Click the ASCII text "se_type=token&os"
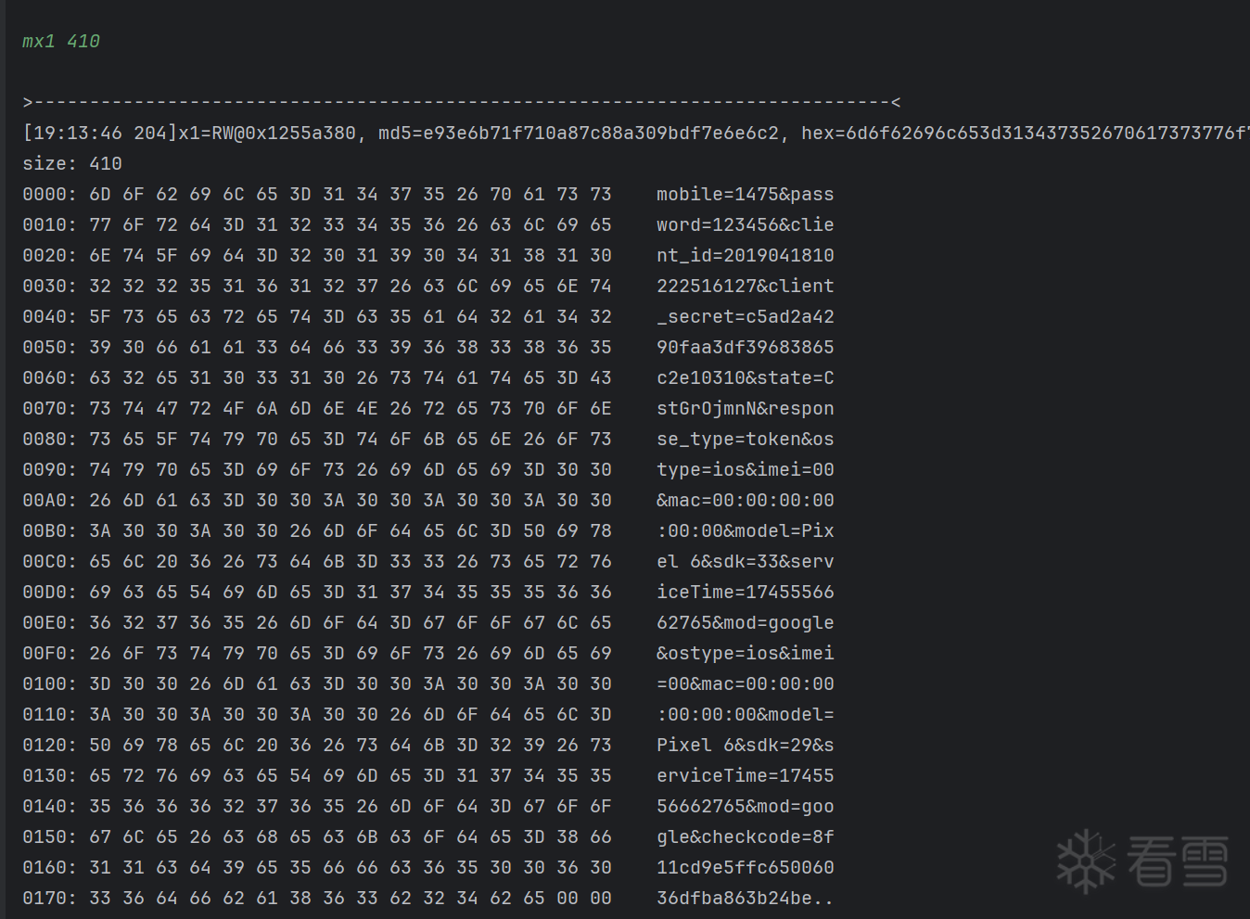 pos(746,439)
